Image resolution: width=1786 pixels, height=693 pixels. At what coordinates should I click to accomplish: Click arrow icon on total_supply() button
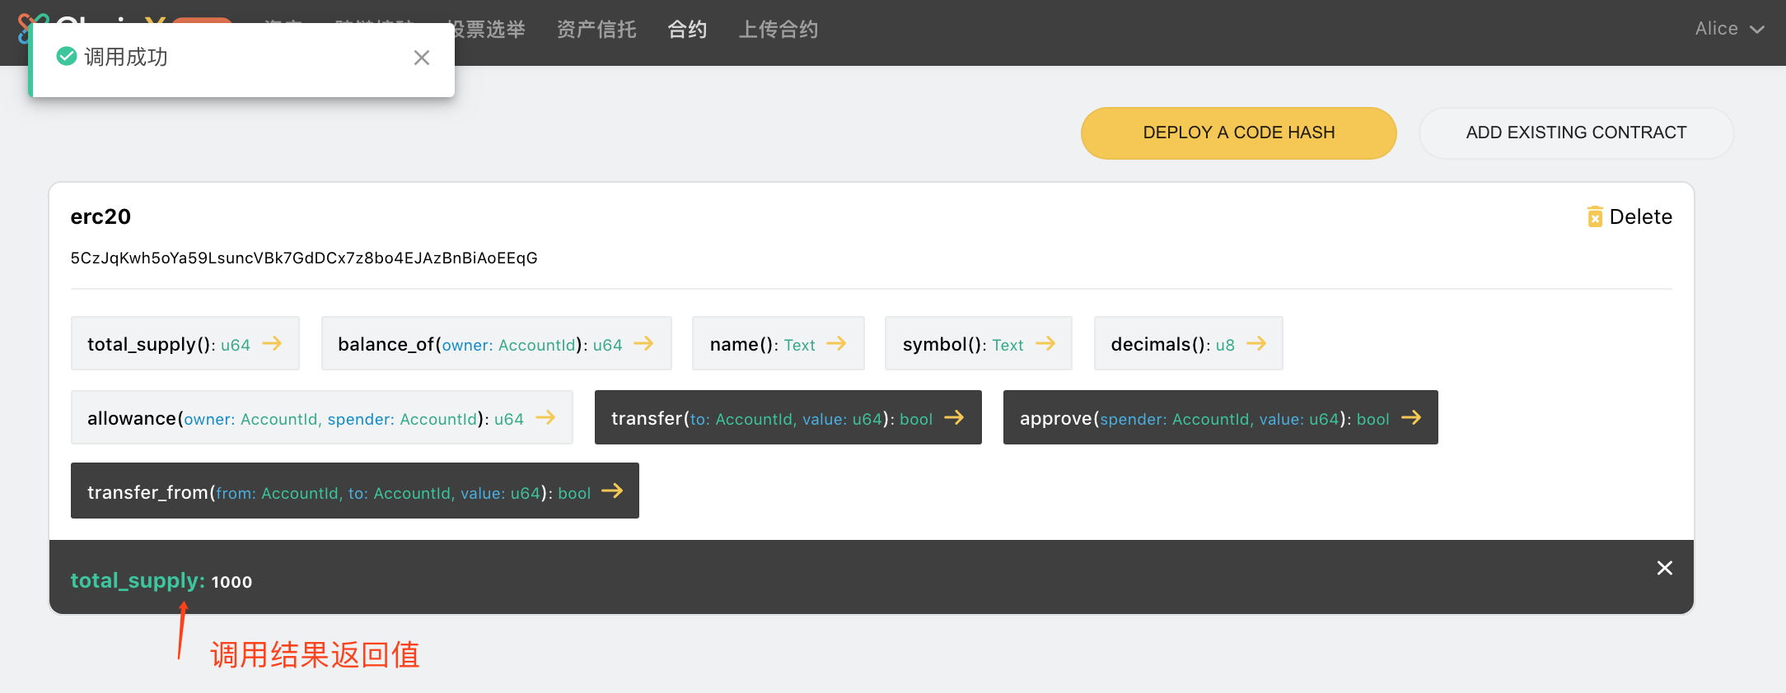272,343
